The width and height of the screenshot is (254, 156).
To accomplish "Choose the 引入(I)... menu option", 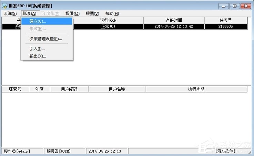I will 47,49.
